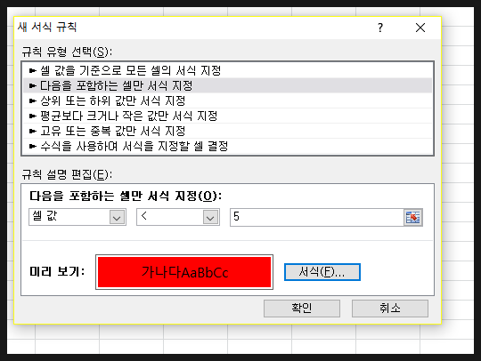The image size is (481, 361).
Task: Close the 새 서식 규칙 dialog
Action: (420, 28)
